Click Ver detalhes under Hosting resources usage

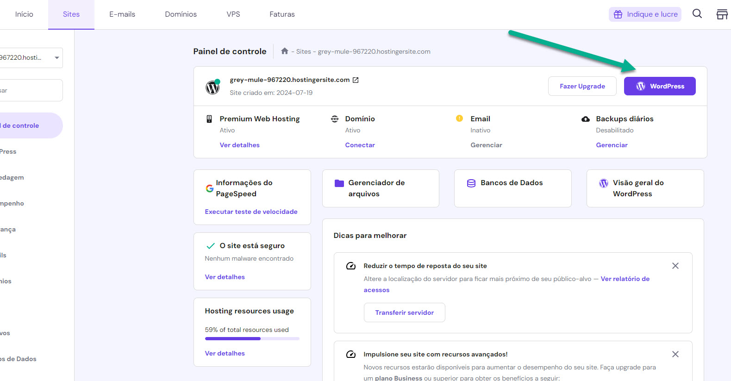pyautogui.click(x=225, y=353)
